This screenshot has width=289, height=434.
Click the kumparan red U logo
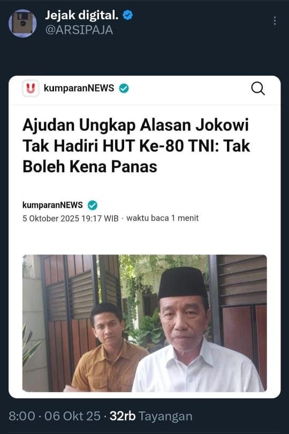click(x=31, y=89)
